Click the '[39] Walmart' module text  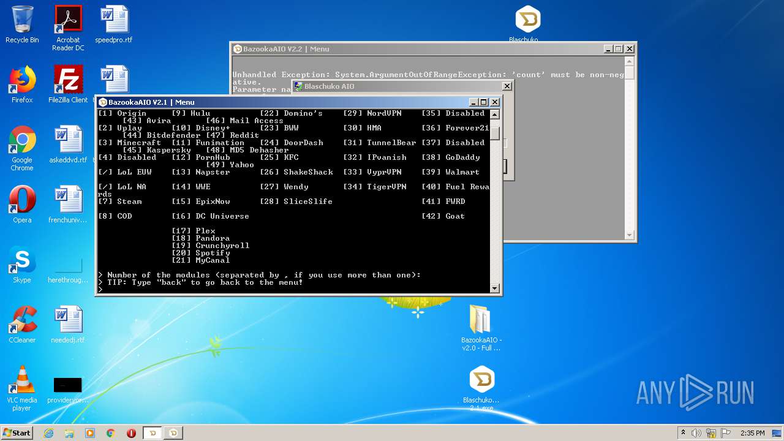[x=451, y=172]
